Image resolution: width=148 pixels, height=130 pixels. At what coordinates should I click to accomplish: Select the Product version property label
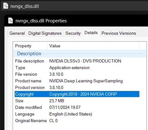click(30, 88)
